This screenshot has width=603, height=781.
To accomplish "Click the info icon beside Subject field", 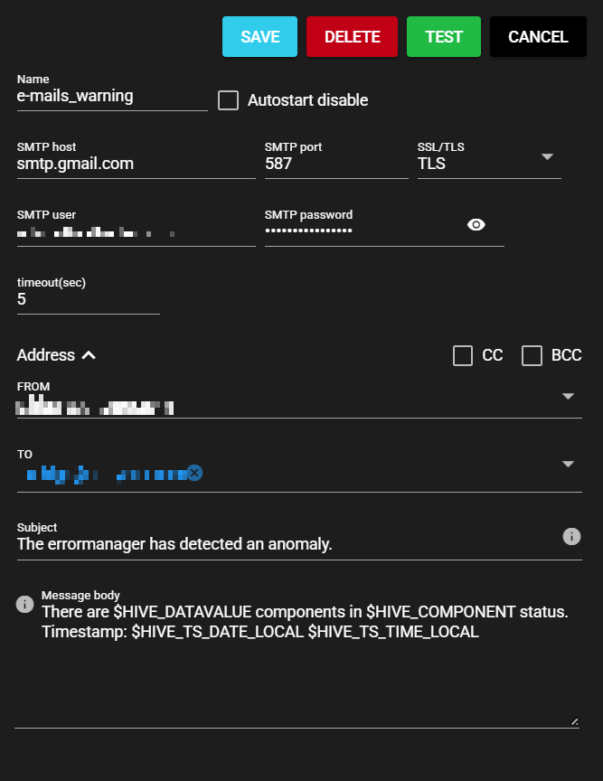I will click(571, 536).
